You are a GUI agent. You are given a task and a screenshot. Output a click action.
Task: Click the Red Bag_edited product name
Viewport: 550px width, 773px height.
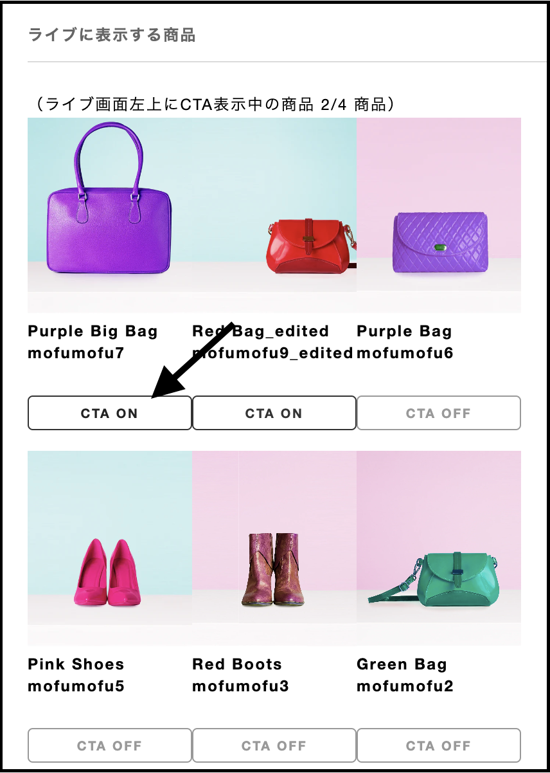(x=261, y=331)
